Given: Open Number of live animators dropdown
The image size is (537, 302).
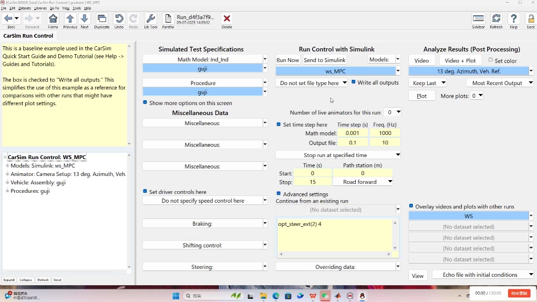Looking at the screenshot, I should pyautogui.click(x=393, y=112).
